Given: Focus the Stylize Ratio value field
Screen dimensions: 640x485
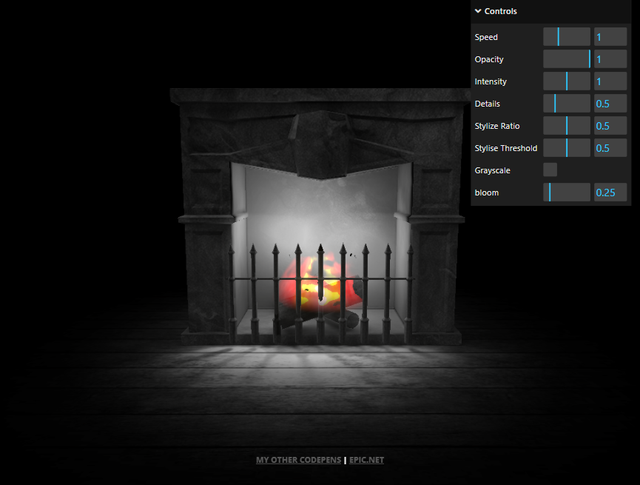Looking at the screenshot, I should click(610, 126).
